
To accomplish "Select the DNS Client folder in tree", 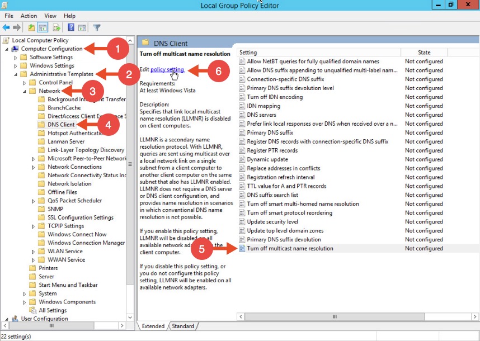I will 61,125.
